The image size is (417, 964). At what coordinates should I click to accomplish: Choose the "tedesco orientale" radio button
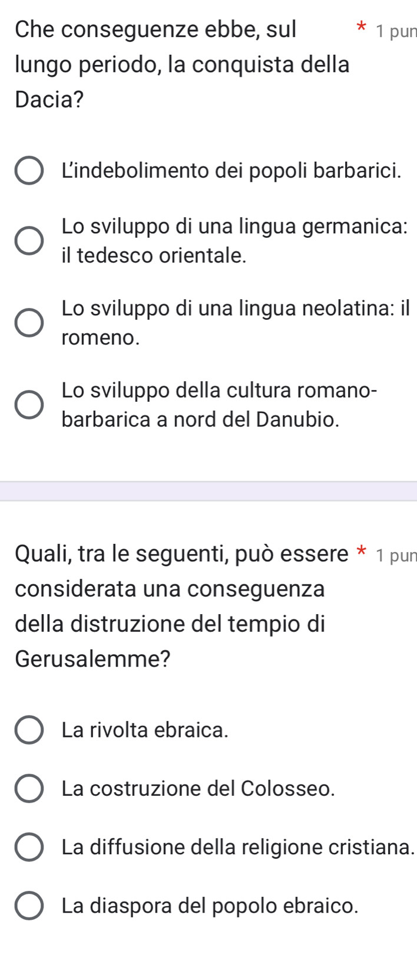[29, 241]
